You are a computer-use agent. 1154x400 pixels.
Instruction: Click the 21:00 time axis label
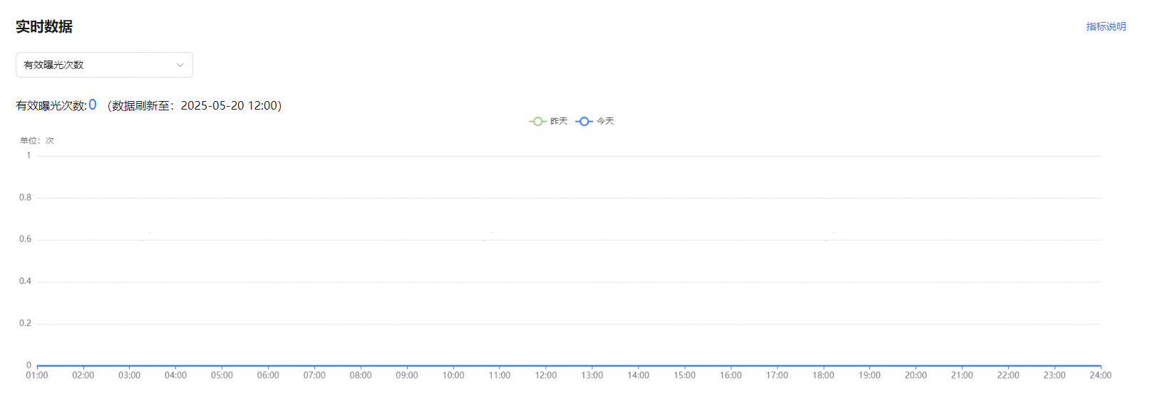[x=962, y=375]
